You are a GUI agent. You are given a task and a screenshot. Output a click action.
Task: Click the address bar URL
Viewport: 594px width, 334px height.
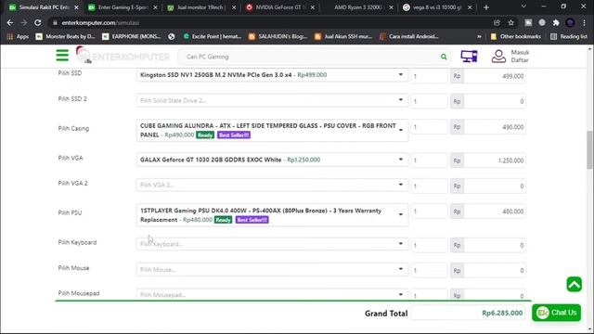pyautogui.click(x=100, y=22)
